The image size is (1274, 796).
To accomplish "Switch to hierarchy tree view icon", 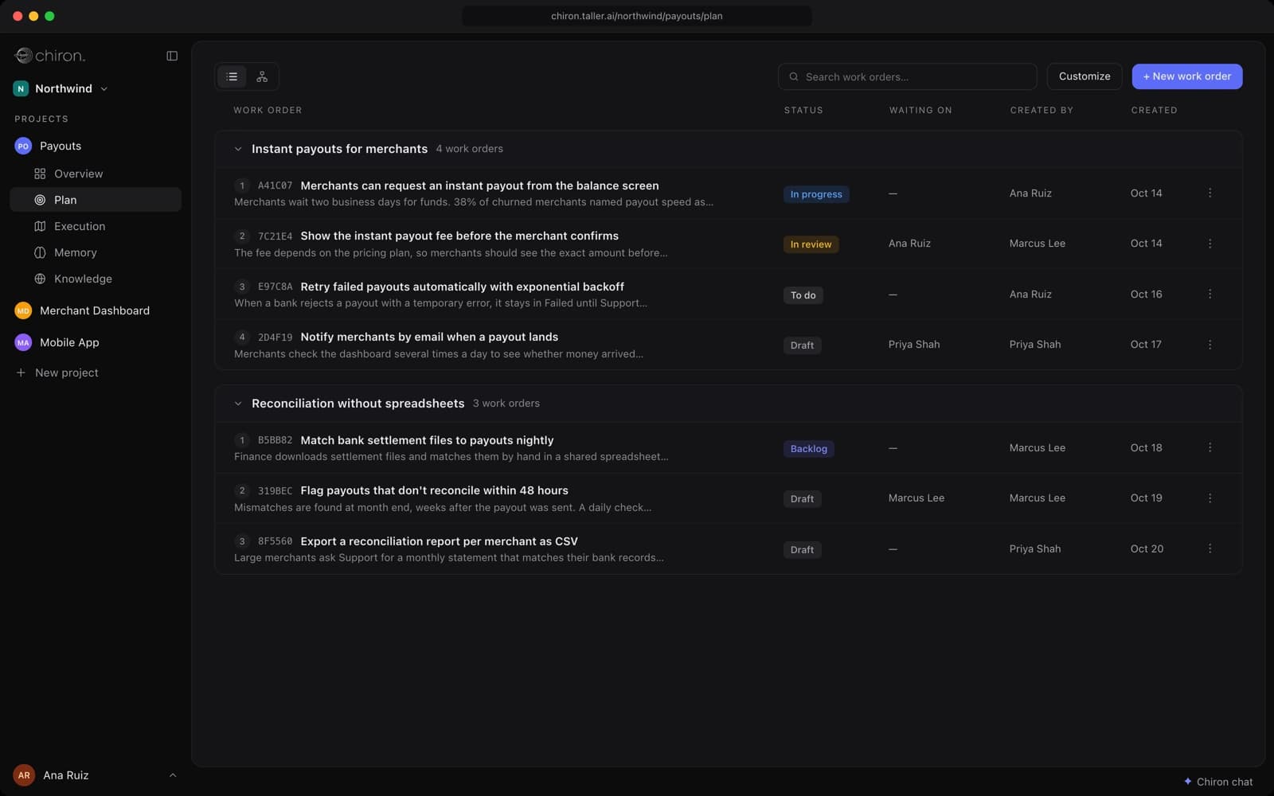I will click(262, 76).
